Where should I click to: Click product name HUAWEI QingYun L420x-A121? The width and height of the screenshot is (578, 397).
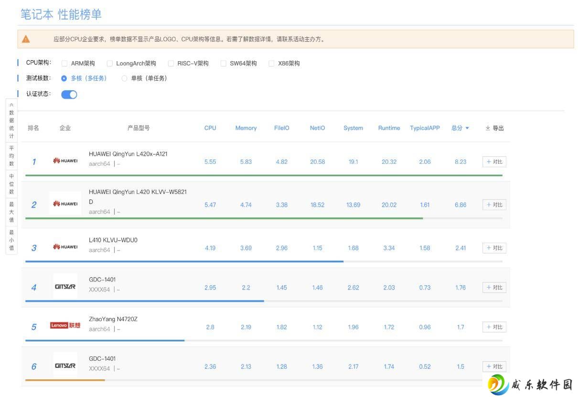(128, 154)
